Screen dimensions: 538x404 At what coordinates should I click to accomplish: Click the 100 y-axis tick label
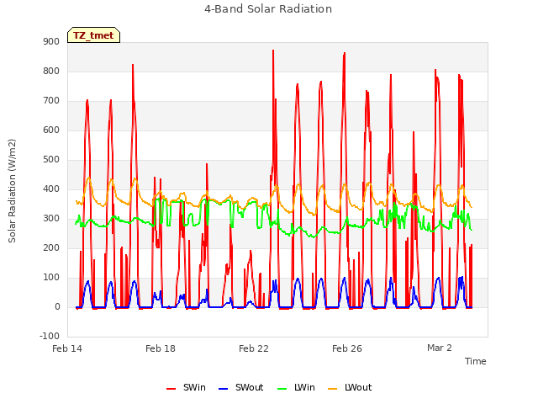(51, 277)
